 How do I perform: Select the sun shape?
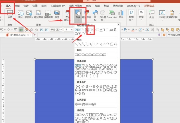point(108,72)
